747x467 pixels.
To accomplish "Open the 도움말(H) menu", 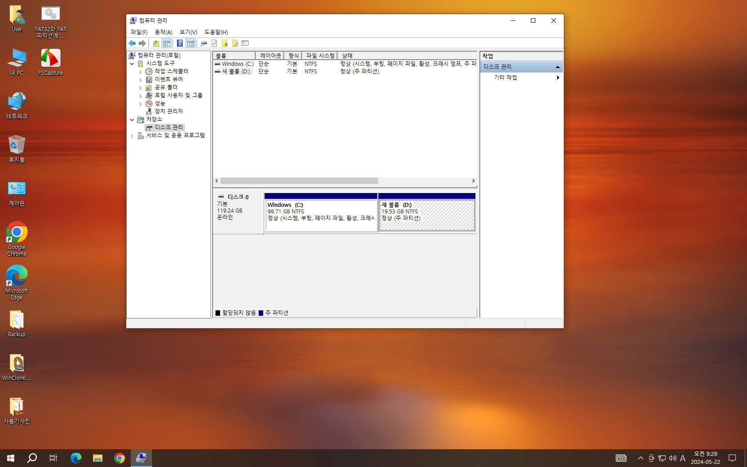I will pyautogui.click(x=216, y=32).
